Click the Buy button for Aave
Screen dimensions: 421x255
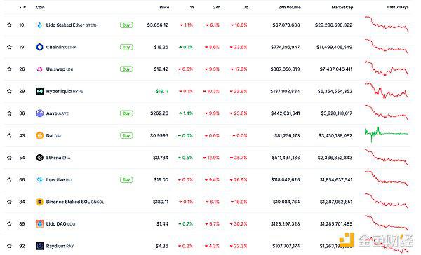click(x=126, y=113)
